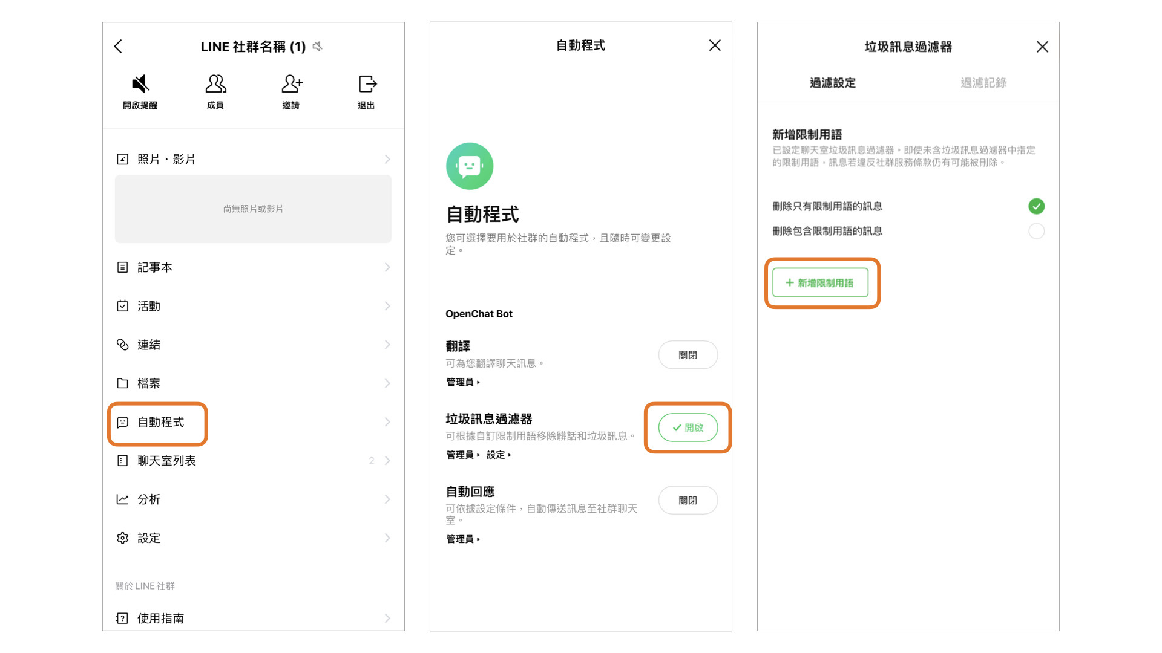Viewport: 1162px width, 653px height.
Task: Click the 自動程式 bot icon in the menu
Action: [122, 422]
